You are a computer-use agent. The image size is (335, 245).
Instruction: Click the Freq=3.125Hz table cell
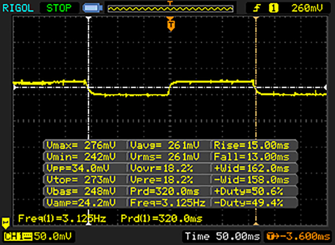(168, 203)
